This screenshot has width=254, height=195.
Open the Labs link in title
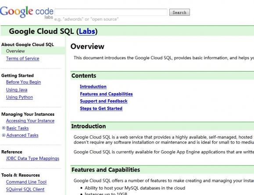[x=87, y=31]
